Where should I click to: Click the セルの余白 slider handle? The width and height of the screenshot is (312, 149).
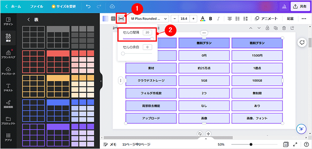click(x=123, y=53)
